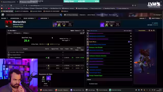Click the Shadow Dagger item icon
Screen dimensions: 163x92
[x=88, y=75]
